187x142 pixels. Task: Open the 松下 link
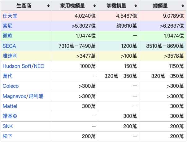[x=7, y=136]
